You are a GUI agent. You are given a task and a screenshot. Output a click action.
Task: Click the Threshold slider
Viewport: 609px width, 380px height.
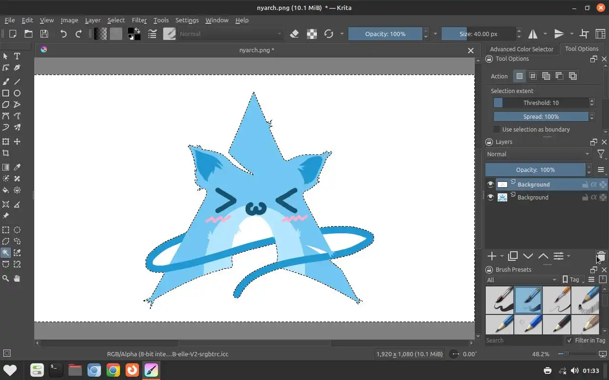coord(541,103)
